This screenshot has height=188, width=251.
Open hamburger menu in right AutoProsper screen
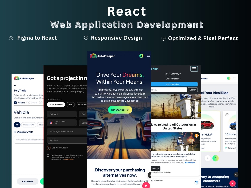click(234, 78)
